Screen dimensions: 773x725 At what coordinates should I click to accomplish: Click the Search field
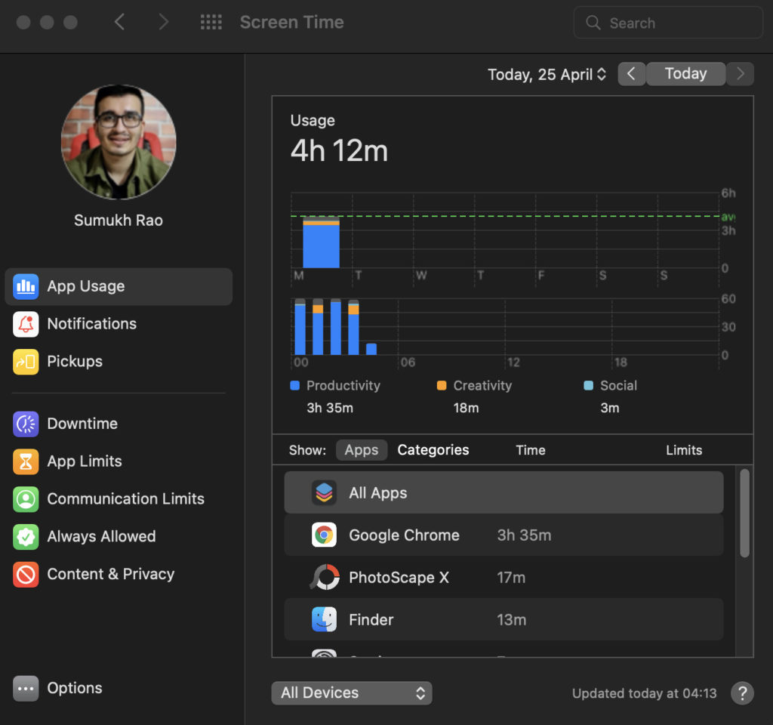coord(668,23)
